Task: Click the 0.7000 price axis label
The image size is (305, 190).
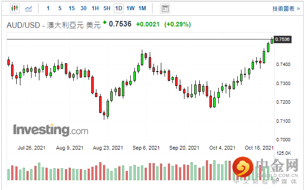Action: click(283, 140)
